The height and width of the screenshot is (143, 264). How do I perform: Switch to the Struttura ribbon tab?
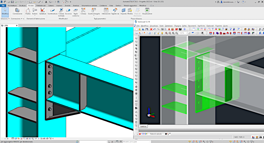tap(22, 5)
